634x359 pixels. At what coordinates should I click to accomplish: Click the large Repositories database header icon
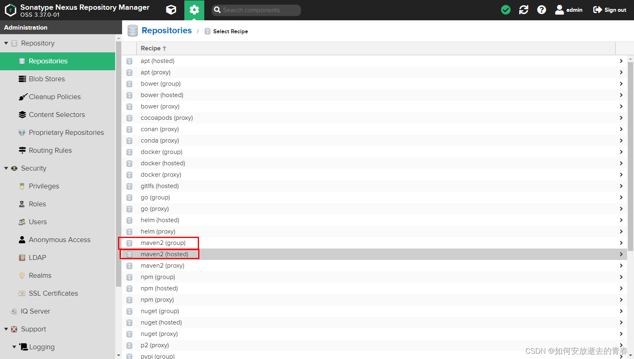tap(133, 30)
